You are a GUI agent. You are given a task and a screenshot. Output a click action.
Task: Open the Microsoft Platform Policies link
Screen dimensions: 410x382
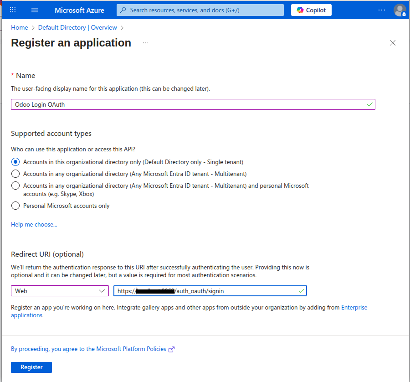click(x=88, y=349)
